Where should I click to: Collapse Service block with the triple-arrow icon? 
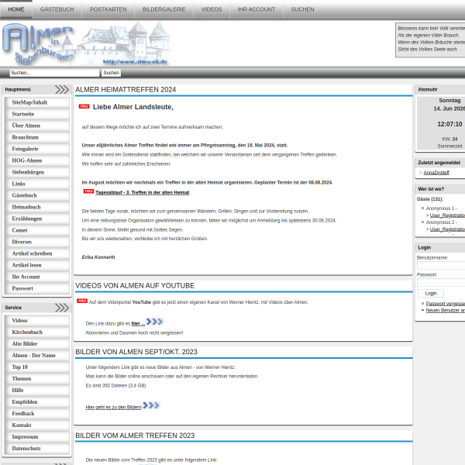click(x=62, y=308)
